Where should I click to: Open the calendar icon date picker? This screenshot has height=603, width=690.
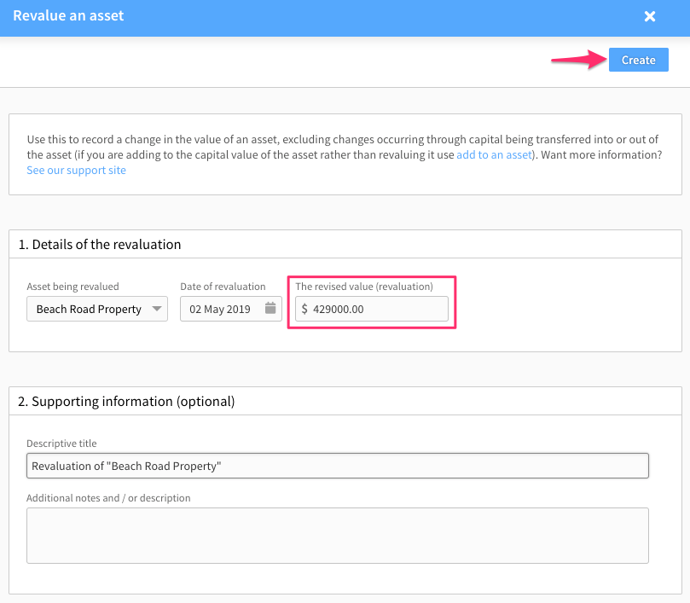coord(270,308)
